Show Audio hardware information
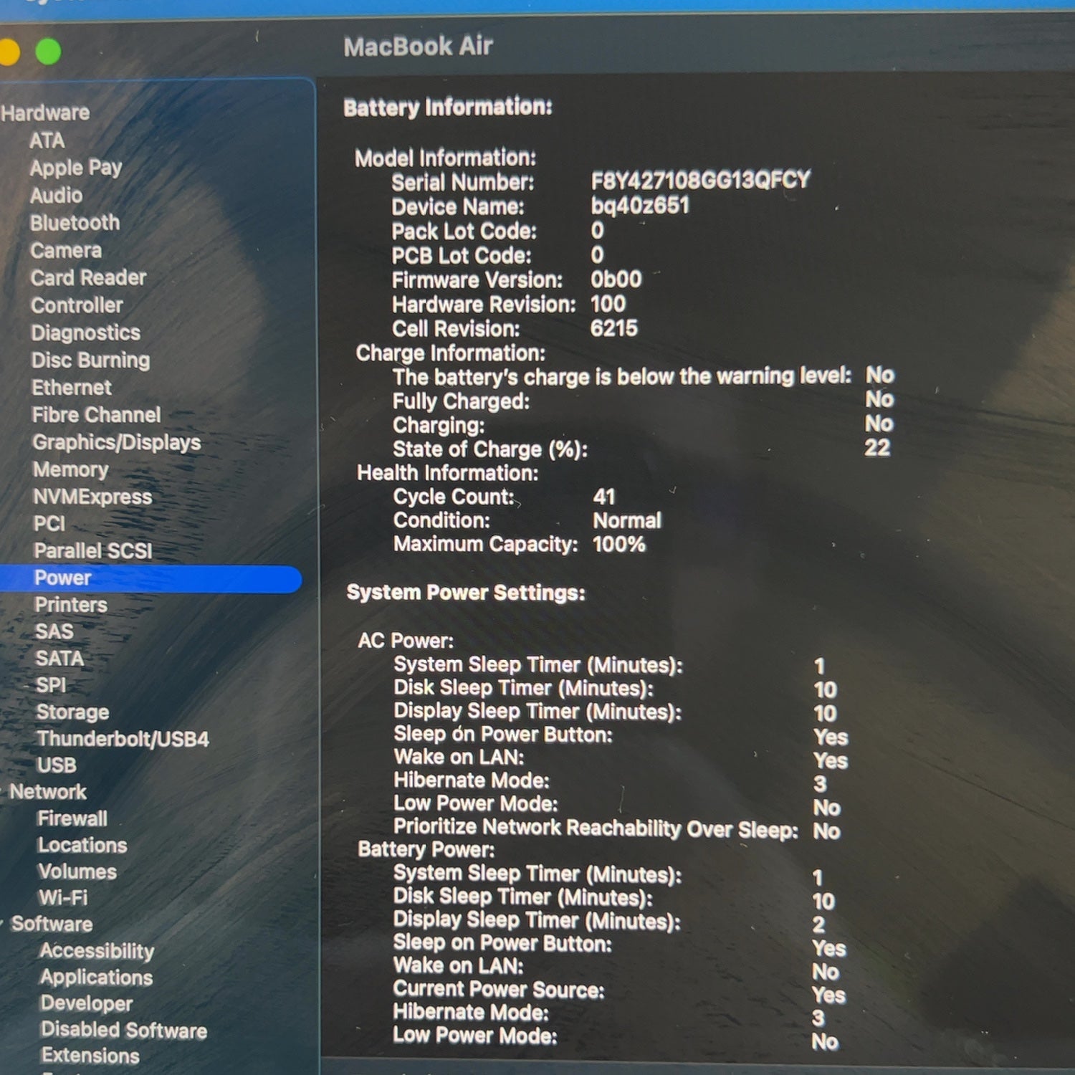Screen dimensions: 1075x1075 [x=56, y=195]
